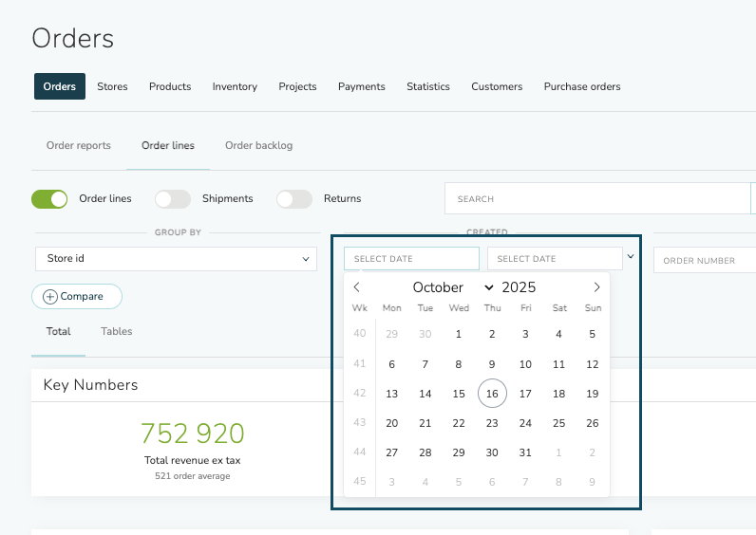Screen dimensions: 756x535
Task: Turn off the Order lines toggle
Action: click(49, 199)
